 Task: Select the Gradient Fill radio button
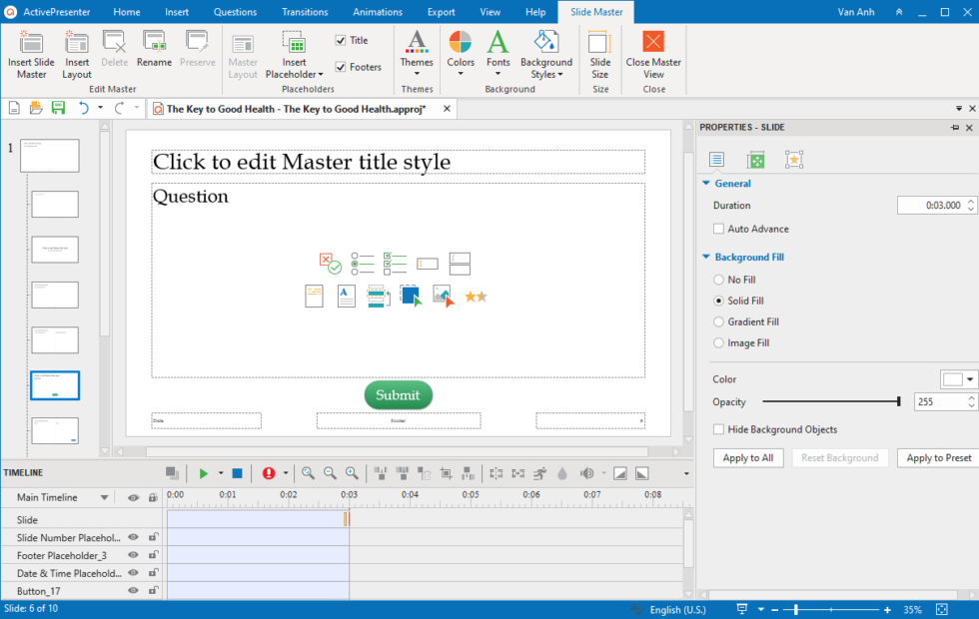pos(719,321)
